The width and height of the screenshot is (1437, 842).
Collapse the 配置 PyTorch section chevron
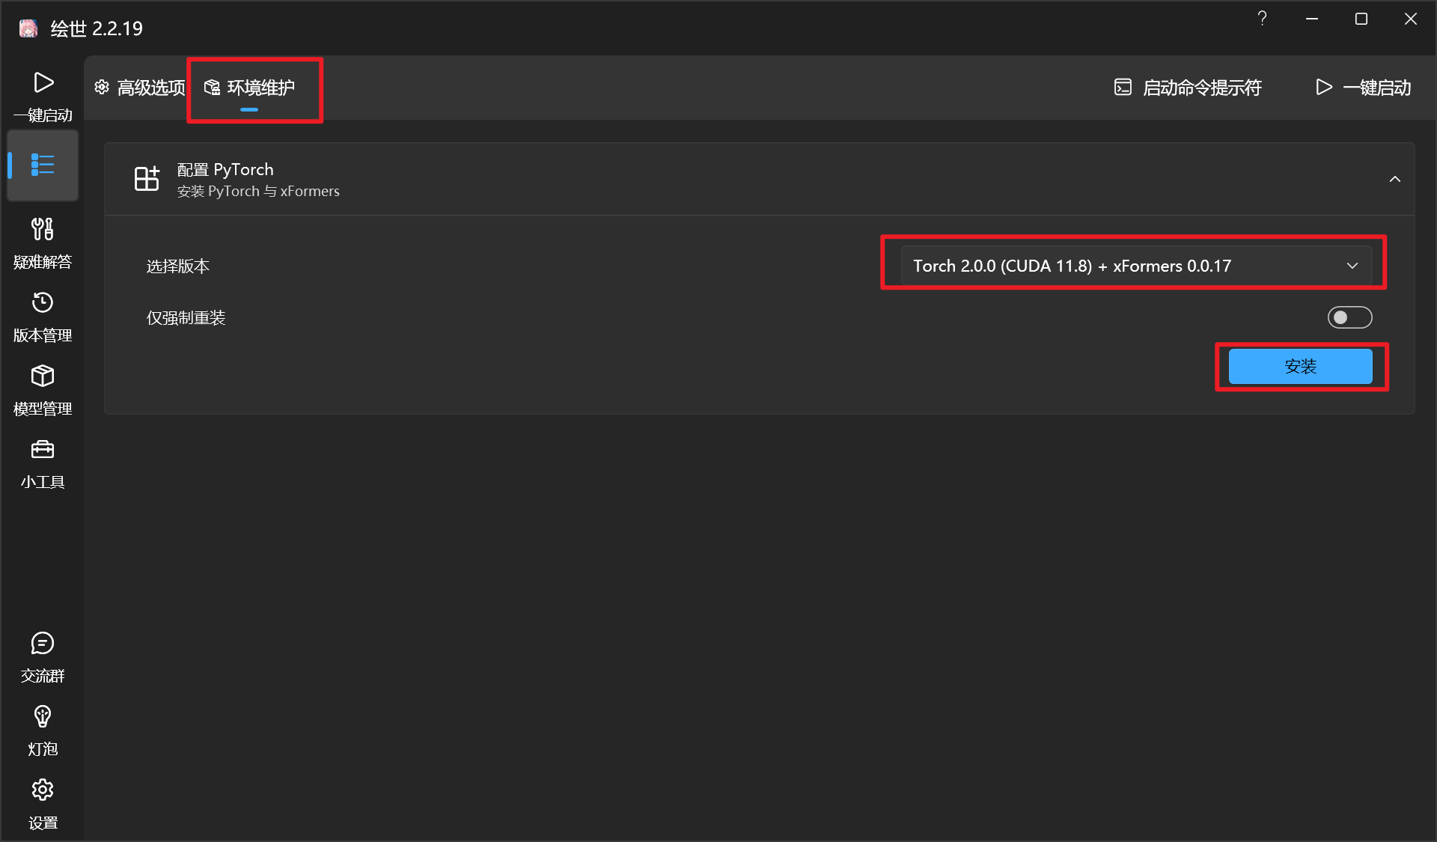coord(1394,180)
